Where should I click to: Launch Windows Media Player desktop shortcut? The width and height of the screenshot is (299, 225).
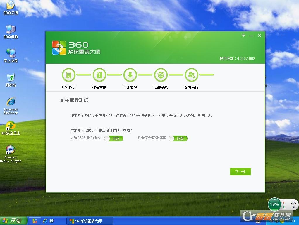(11, 154)
